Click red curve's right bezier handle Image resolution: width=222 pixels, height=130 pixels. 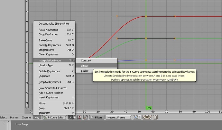point(175,16)
